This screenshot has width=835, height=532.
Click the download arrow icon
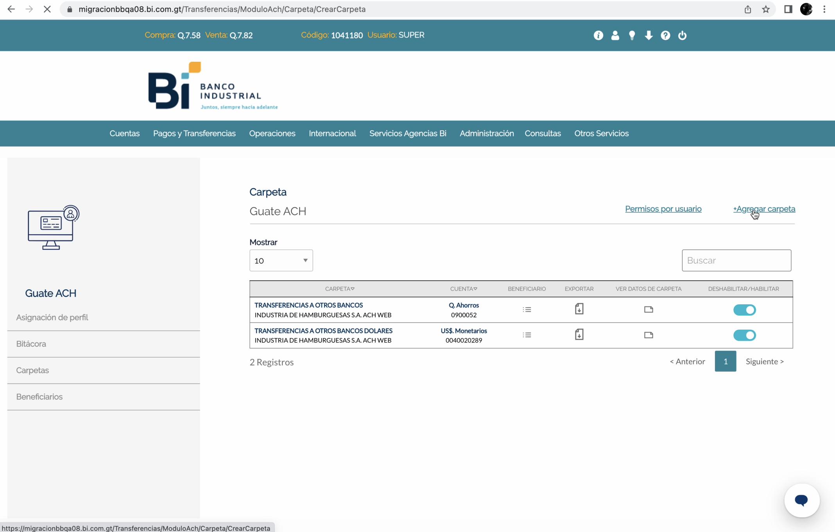click(649, 36)
